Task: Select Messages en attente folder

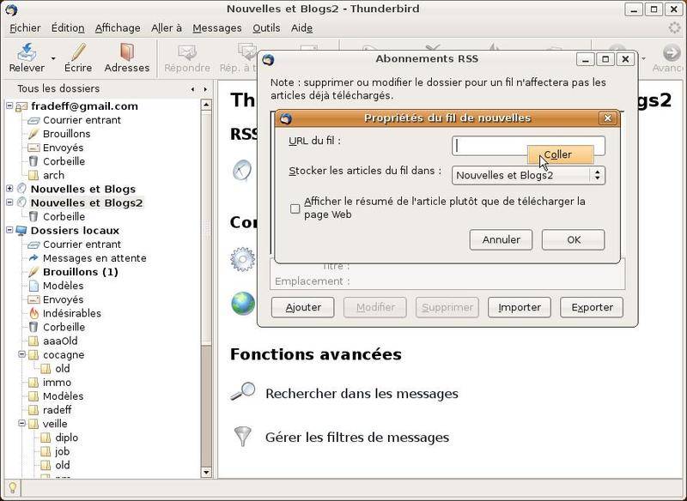Action: [94, 258]
